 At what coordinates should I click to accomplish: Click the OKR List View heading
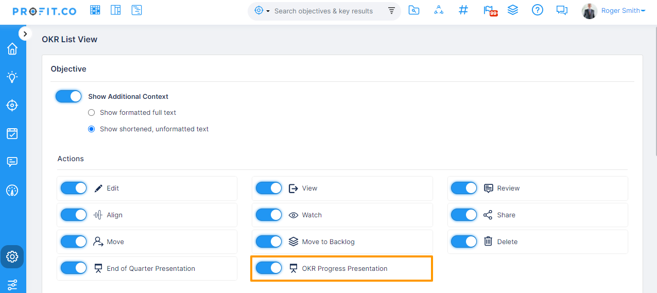(70, 39)
